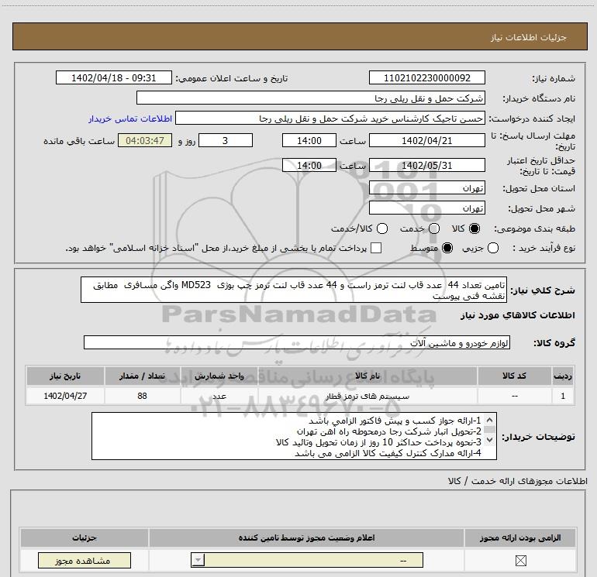This screenshot has height=577, width=597.
Task: Click the general need description box
Action: coord(294,290)
